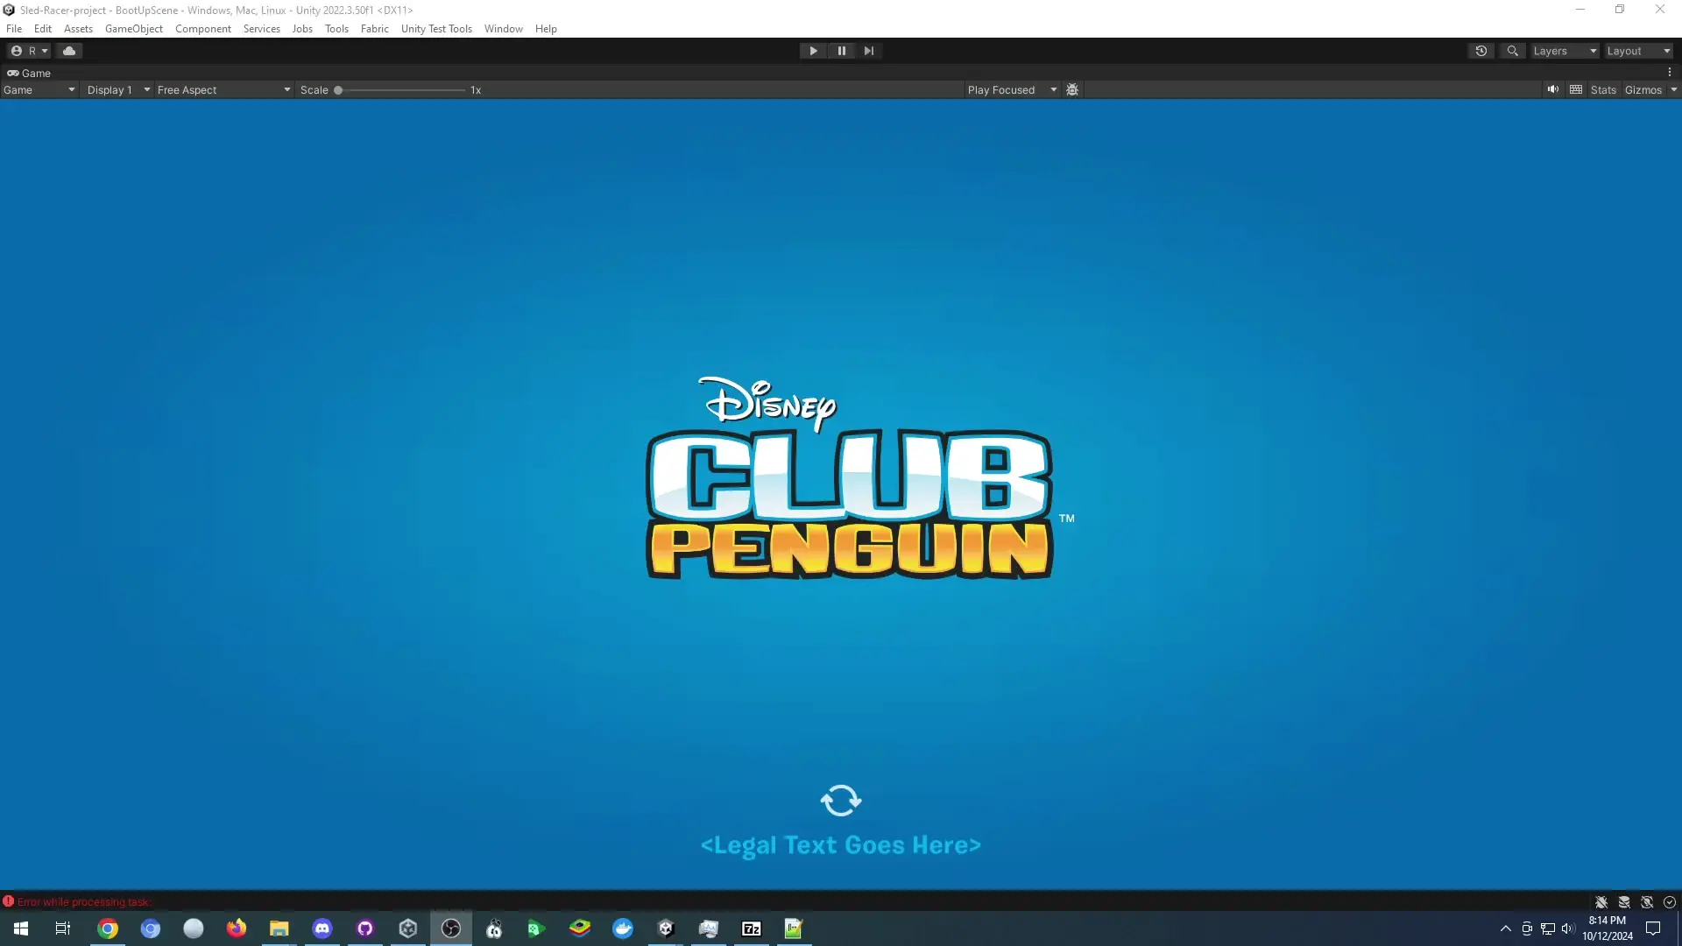
Task: Click the Scale slider handle
Action: pyautogui.click(x=338, y=89)
